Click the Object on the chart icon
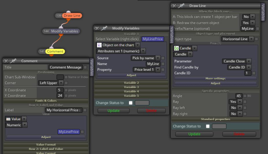Viewport: 268px width, 154px height. [x=99, y=45]
